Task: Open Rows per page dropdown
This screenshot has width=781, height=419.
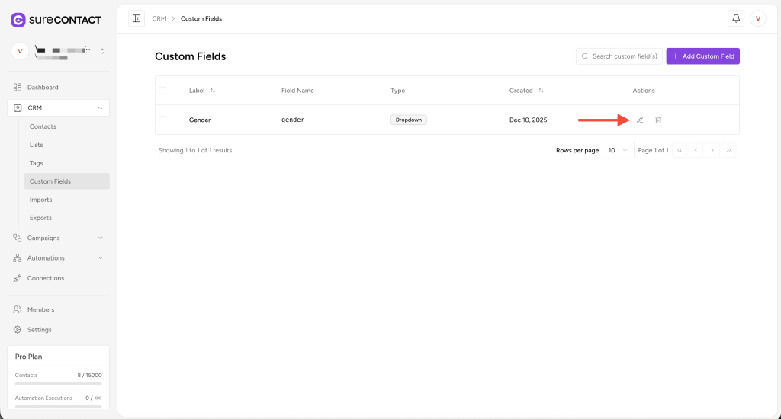Action: [x=618, y=150]
